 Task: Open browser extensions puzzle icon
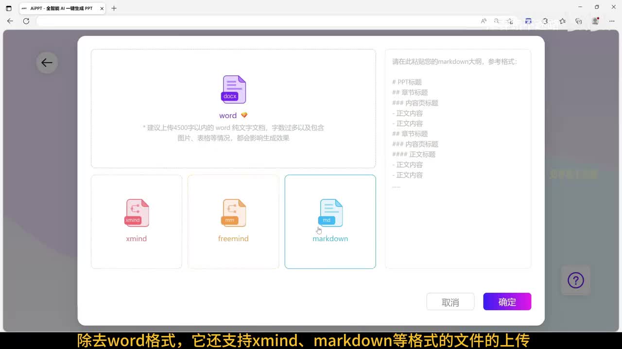click(545, 21)
